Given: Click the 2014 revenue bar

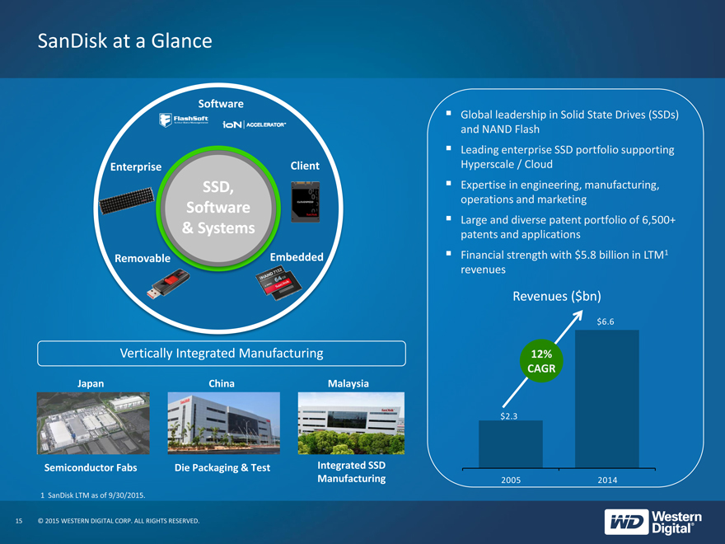Looking at the screenshot, I should pos(607,399).
